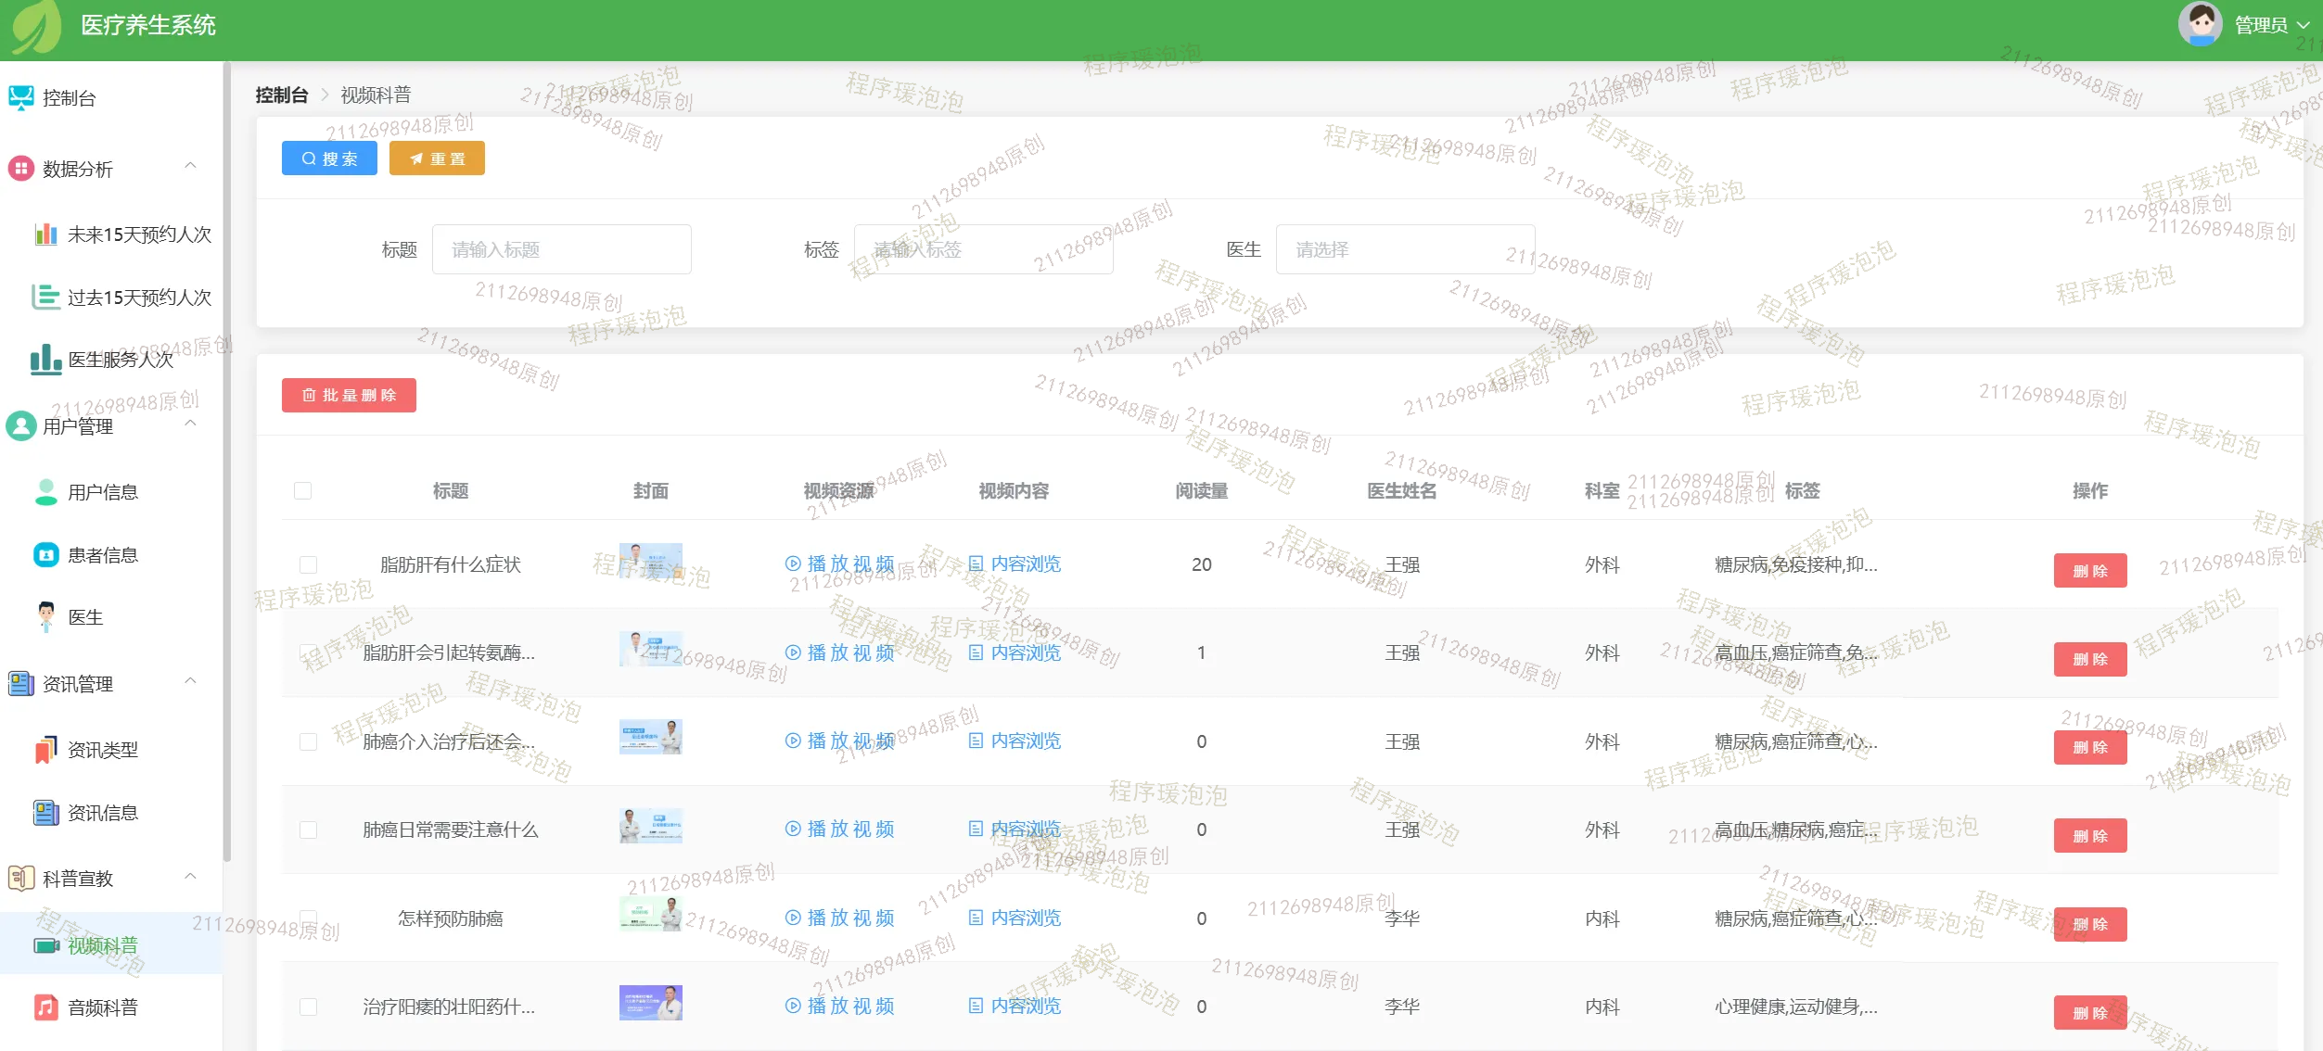
Task: Tick the select-all checkbox in table header
Action: pos(302,490)
